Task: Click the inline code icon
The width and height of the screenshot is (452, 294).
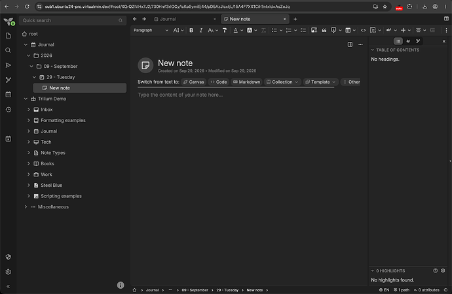Action: 363,30
